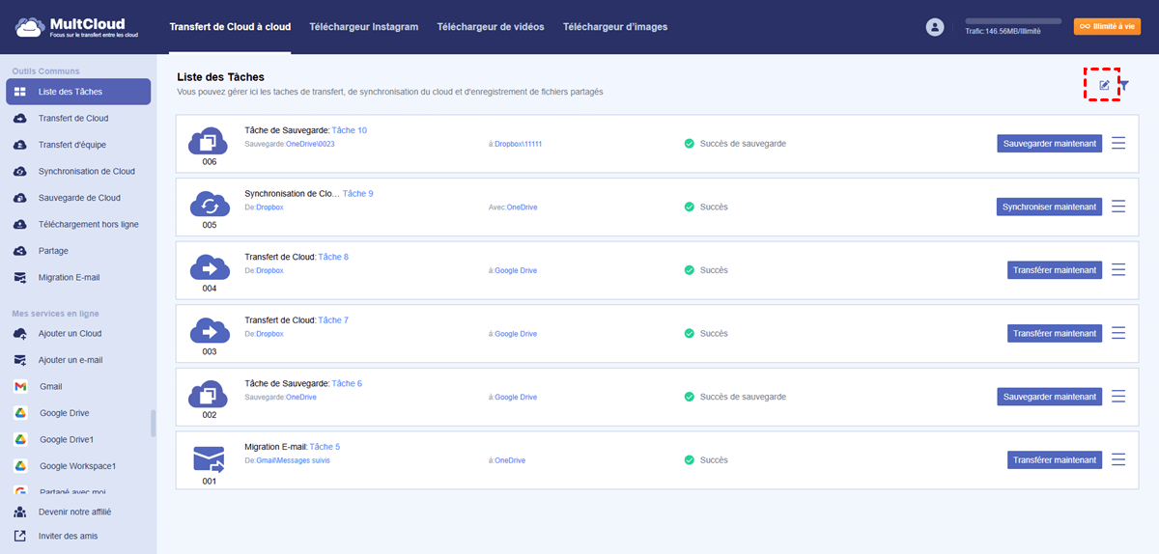Open the Tâche 10 link
This screenshot has width=1159, height=554.
tap(349, 130)
